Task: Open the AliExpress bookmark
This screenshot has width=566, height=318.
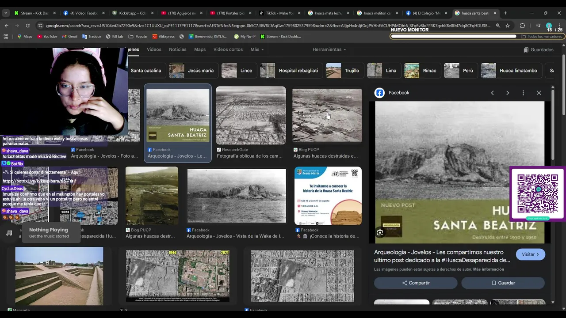Action: (164, 37)
